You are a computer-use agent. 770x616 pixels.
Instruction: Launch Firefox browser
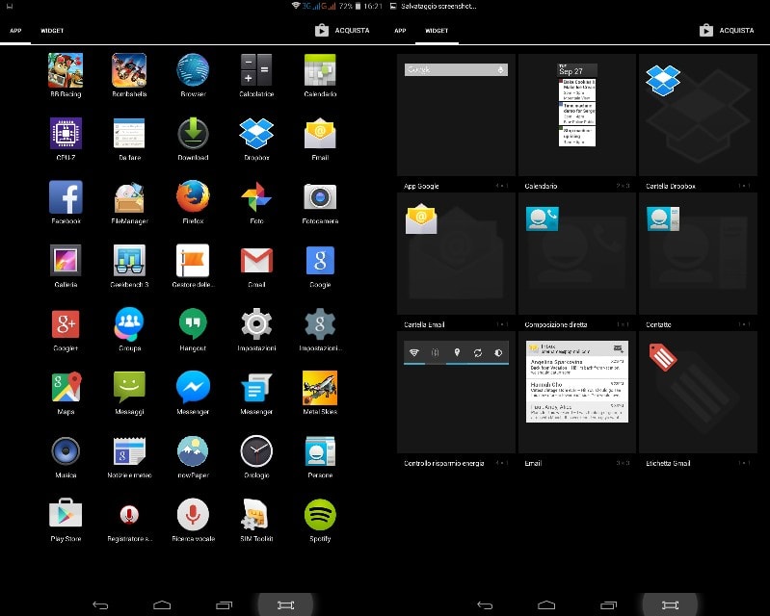point(193,197)
